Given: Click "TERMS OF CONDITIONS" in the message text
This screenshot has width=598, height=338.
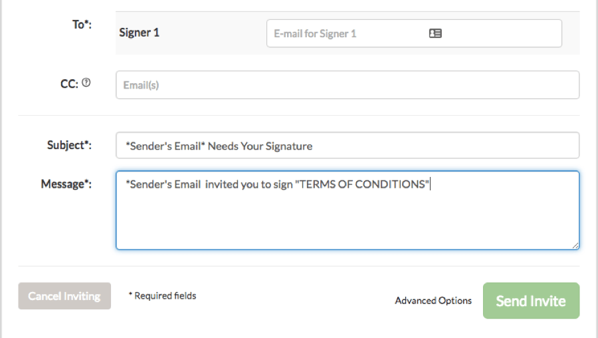Looking at the screenshot, I should click(362, 184).
